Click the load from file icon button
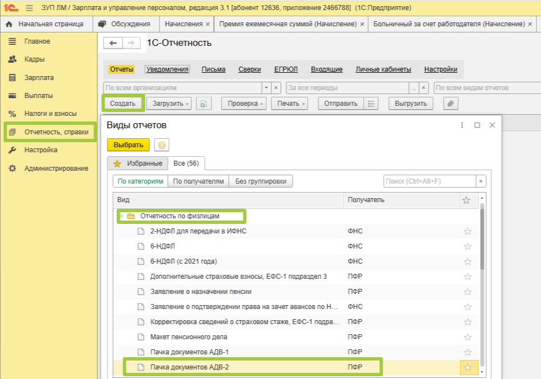541x379 pixels. tap(204, 104)
